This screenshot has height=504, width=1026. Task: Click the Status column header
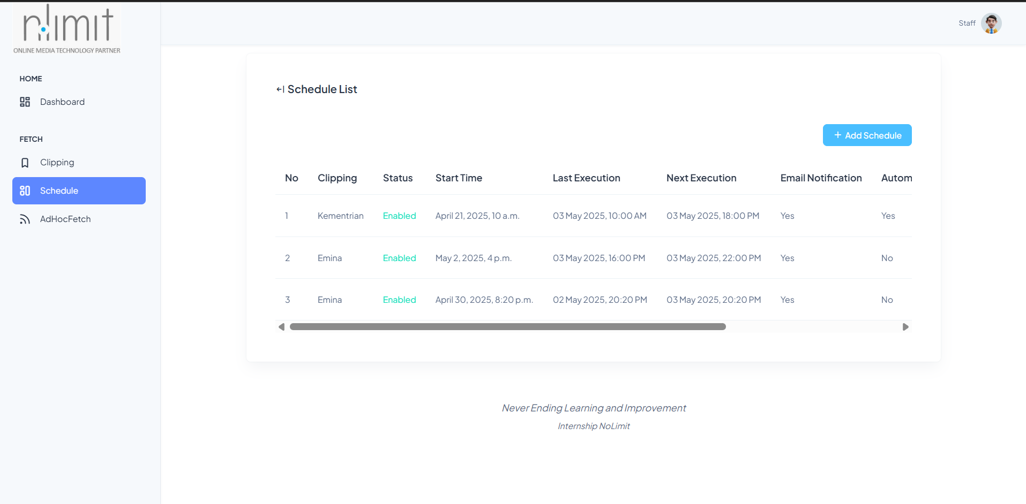[x=398, y=178]
